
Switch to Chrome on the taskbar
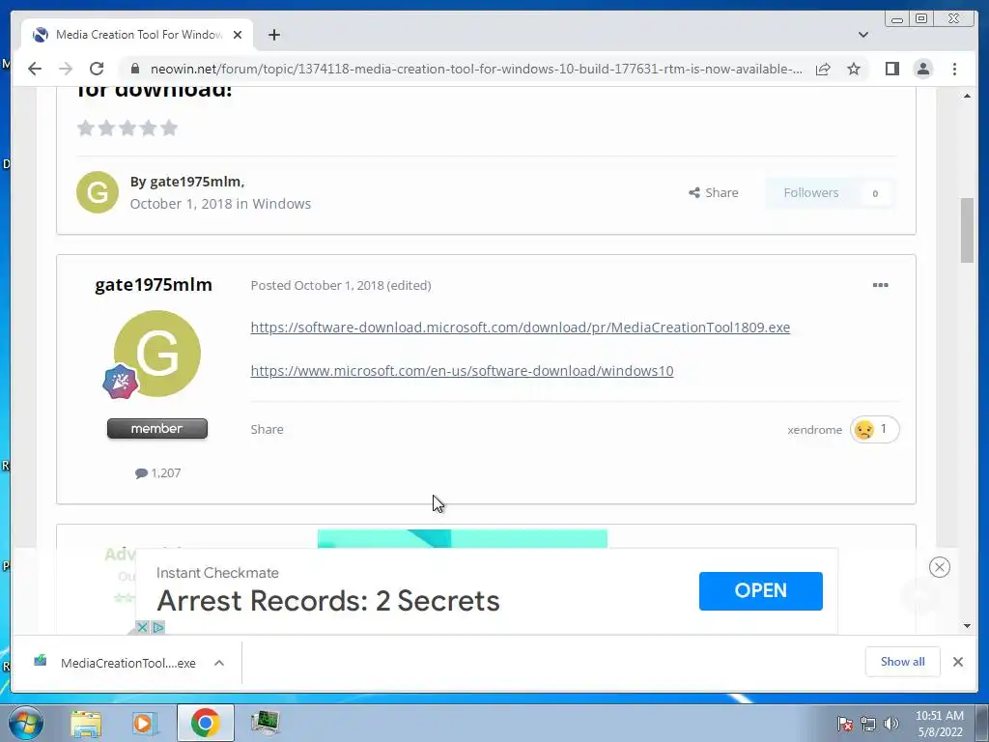pos(205,723)
